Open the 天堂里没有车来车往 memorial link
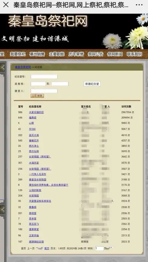Viewport: 148px width, 262px height. click(40, 201)
